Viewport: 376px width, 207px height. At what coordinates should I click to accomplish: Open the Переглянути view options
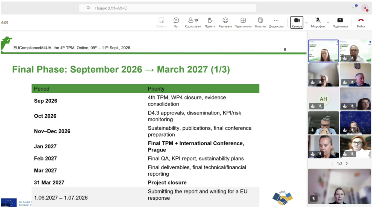pos(243,22)
